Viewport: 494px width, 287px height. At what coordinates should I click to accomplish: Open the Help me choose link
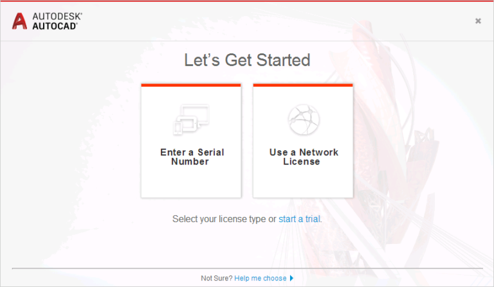point(261,278)
